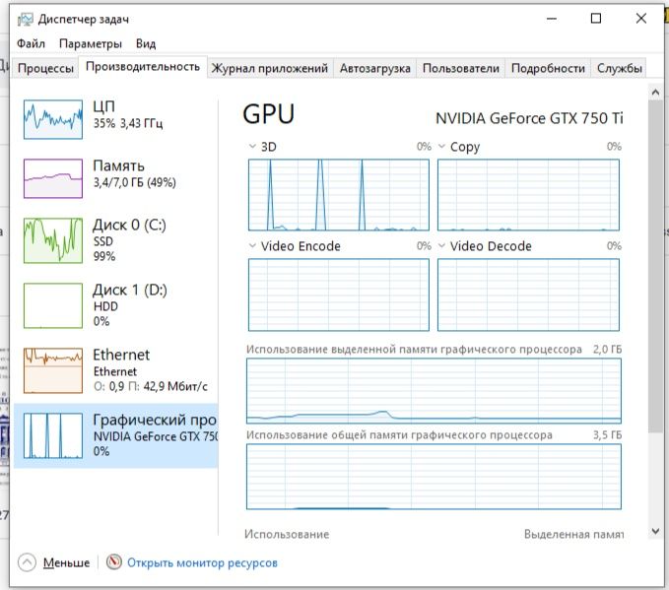
Task: Select the Ethernet network graph thumbnail
Action: (x=52, y=369)
